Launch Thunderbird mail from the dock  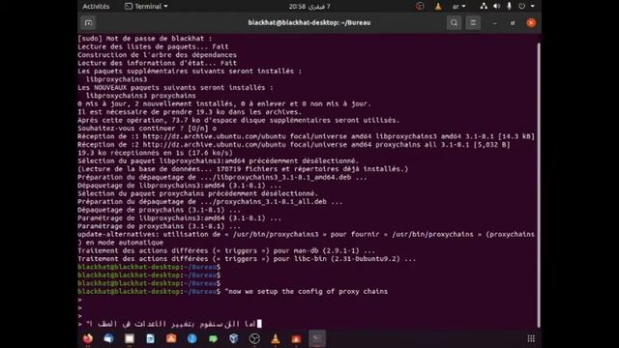tap(108, 338)
